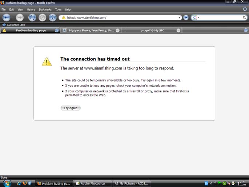Click the search magnifier icon
This screenshot has height=187, width=249.
244,17
